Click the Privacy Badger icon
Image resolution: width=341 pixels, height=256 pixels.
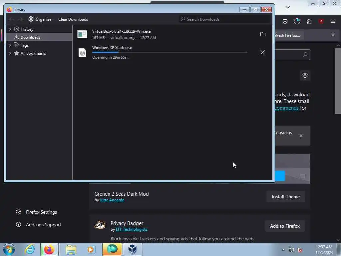[x=100, y=225]
